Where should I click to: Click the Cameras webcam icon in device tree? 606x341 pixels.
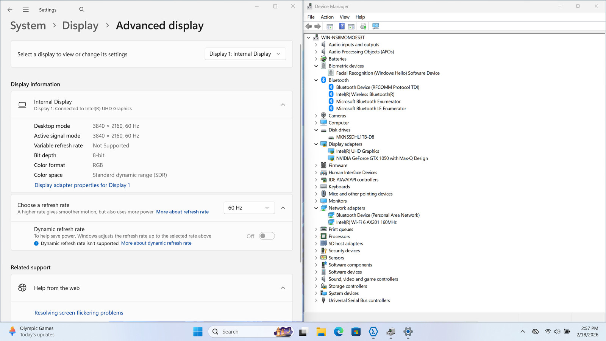(323, 116)
